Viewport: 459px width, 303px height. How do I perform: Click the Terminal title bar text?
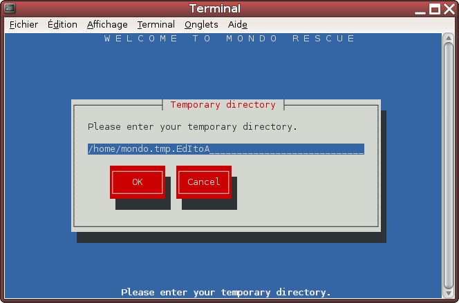(215, 8)
